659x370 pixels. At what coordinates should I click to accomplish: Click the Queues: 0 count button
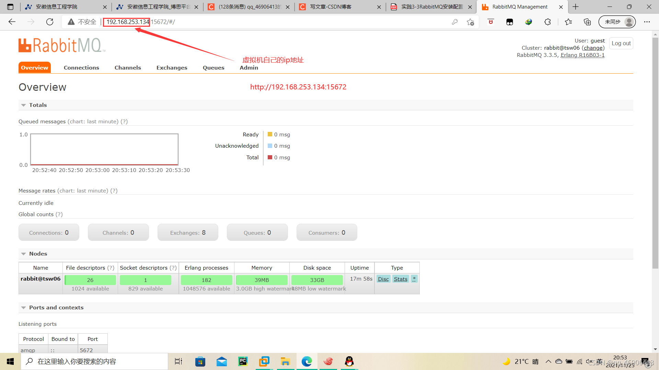coord(257,233)
